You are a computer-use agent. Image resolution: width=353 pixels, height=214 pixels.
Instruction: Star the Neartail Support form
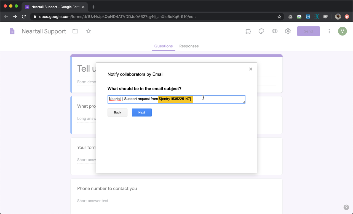(88, 31)
